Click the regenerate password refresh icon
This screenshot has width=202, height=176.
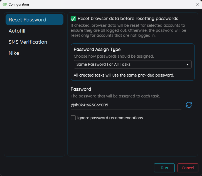(189, 105)
